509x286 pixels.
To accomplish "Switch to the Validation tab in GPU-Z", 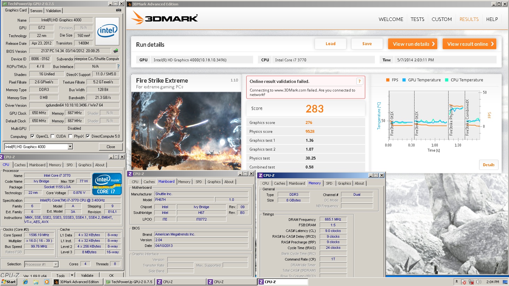I will tap(53, 10).
